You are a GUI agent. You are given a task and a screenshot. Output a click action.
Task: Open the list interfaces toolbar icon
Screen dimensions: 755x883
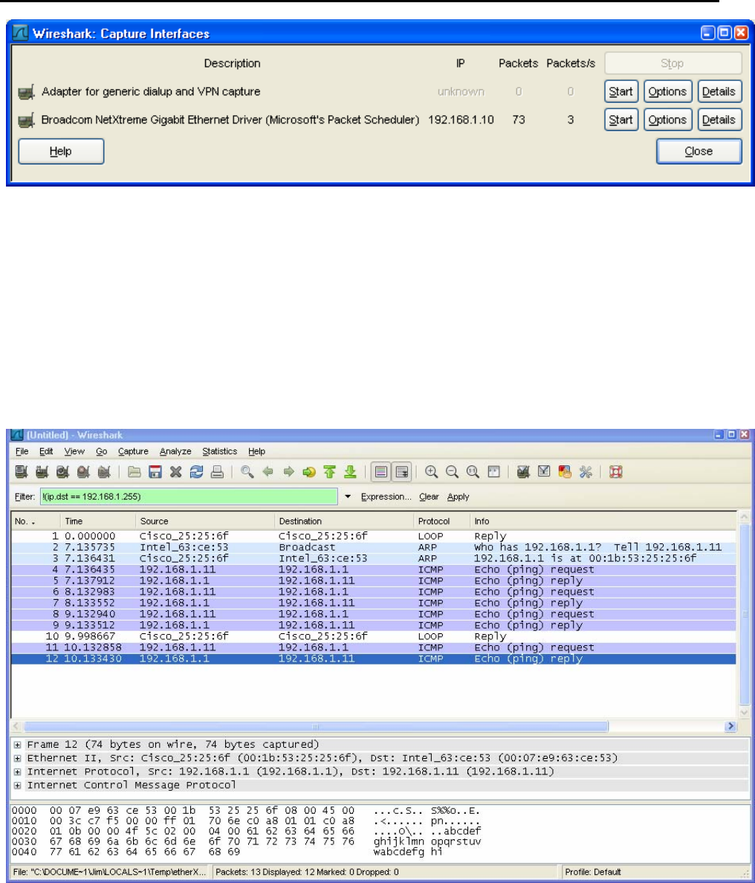tap(22, 472)
